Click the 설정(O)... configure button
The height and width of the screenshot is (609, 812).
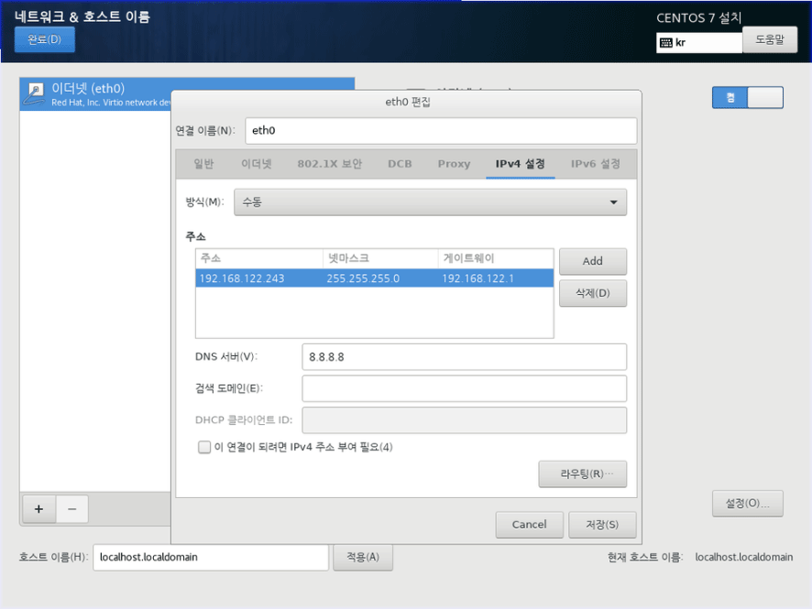click(x=747, y=504)
